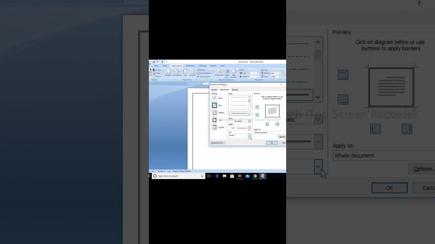Screen dimensions: 435x244
Task: Open the Breaks dropdown
Action: point(202,70)
